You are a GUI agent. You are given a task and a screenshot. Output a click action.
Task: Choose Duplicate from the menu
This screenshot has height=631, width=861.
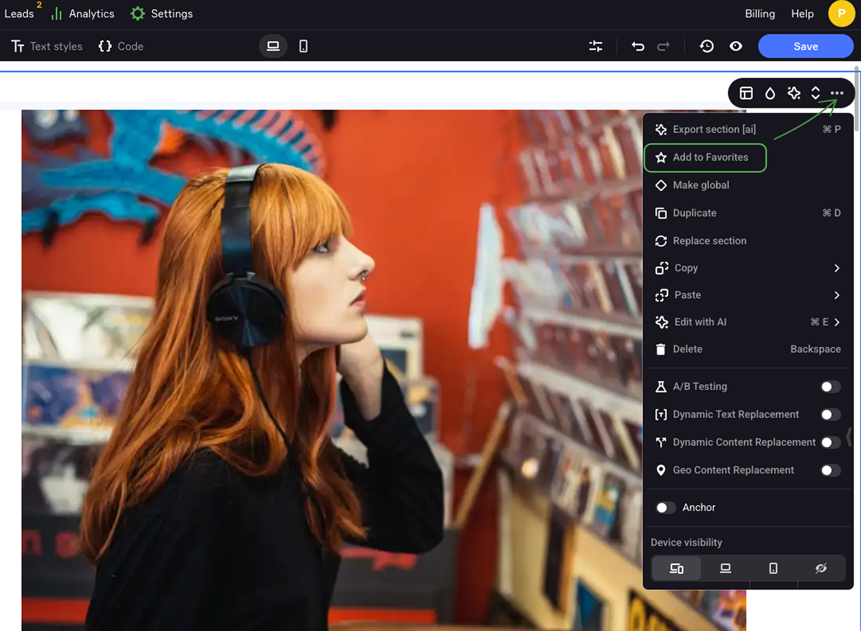694,213
